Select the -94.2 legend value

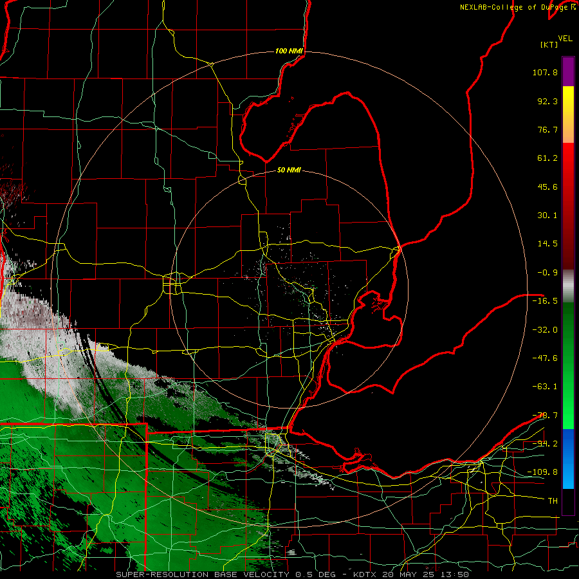tap(545, 444)
